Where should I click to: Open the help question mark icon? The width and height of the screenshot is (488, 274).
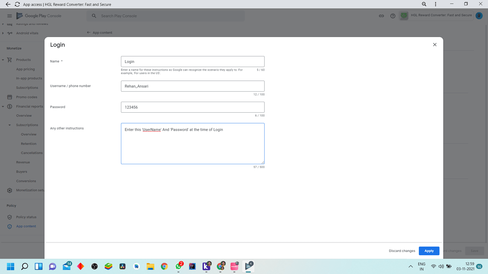(x=393, y=16)
